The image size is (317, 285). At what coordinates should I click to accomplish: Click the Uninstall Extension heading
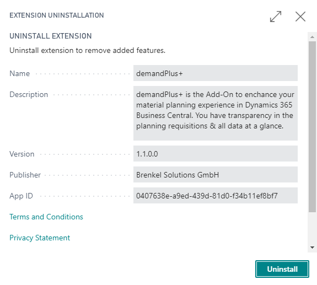click(51, 36)
